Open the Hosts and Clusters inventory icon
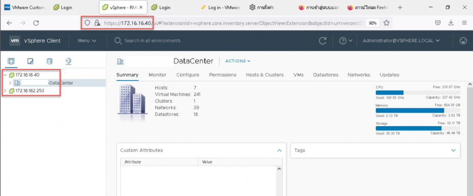Screen dimensions: 473x196 coord(11,61)
